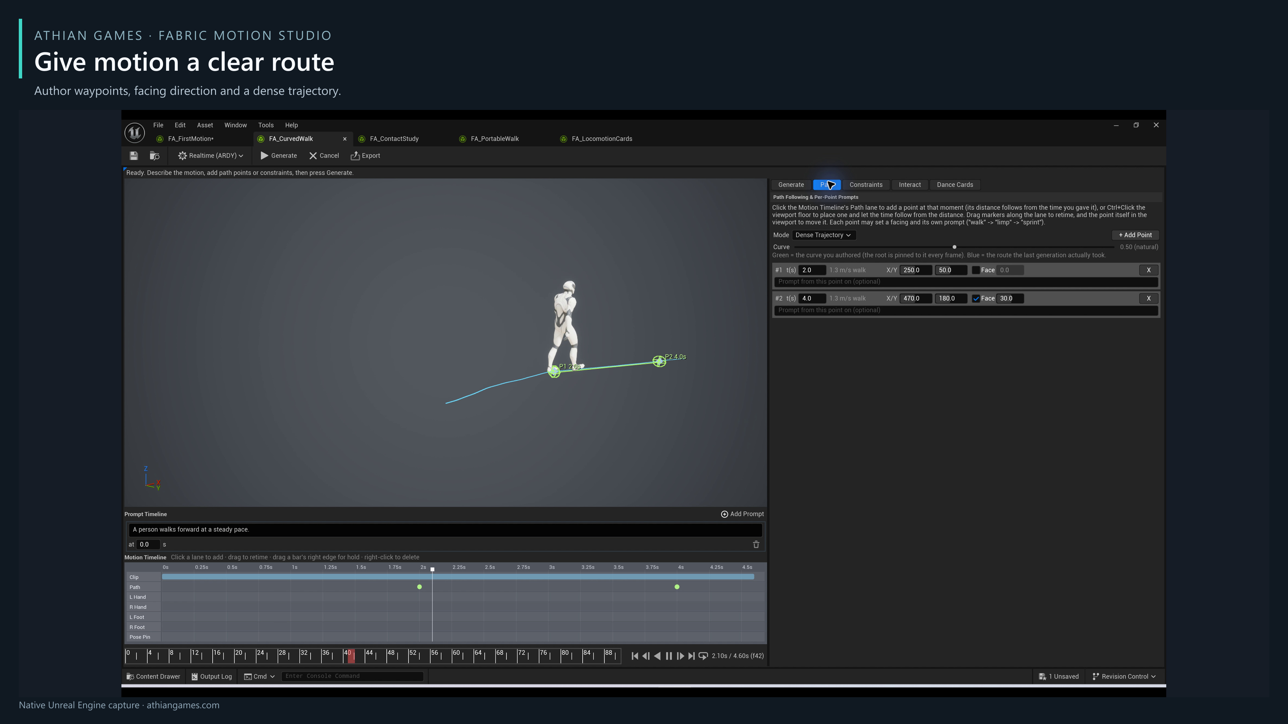Open the Output Log
1288x724 pixels.
tap(212, 676)
